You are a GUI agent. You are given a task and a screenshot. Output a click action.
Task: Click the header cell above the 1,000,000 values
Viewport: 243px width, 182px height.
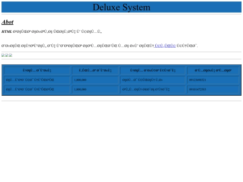tap(95, 71)
